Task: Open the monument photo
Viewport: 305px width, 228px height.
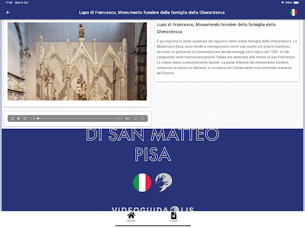Action: click(x=77, y=61)
